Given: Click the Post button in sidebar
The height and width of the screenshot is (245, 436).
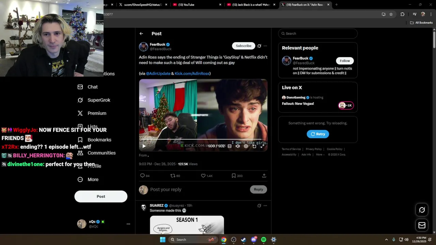Looking at the screenshot, I should [101, 196].
